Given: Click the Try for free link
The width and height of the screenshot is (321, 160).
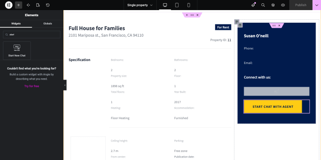Looking at the screenshot, I should coord(32,86).
